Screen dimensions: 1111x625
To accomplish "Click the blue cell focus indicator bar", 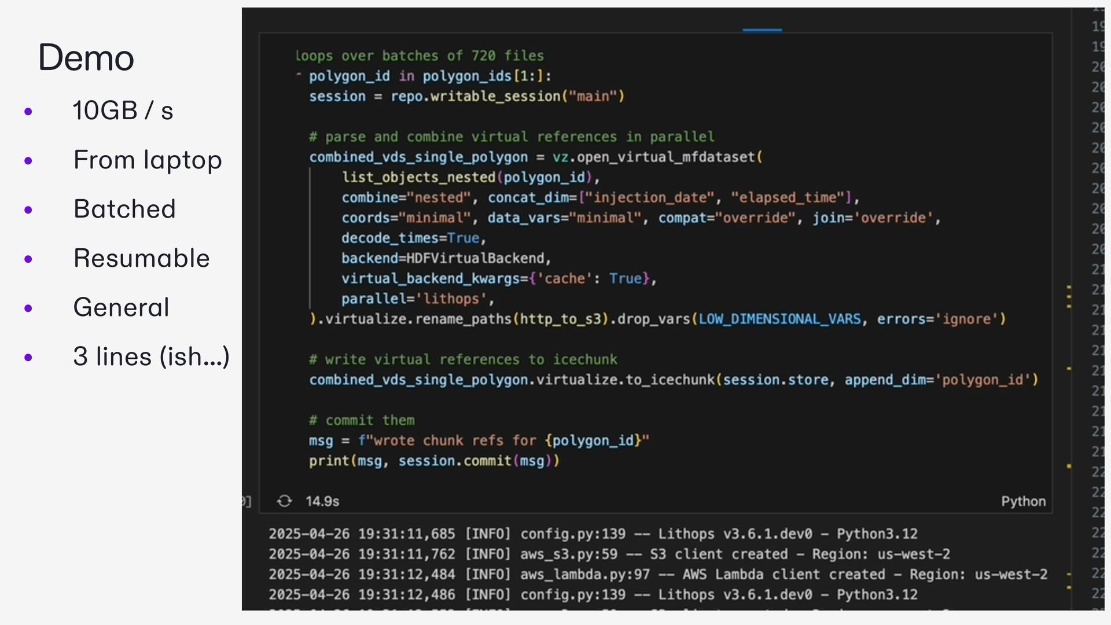I will [762, 30].
